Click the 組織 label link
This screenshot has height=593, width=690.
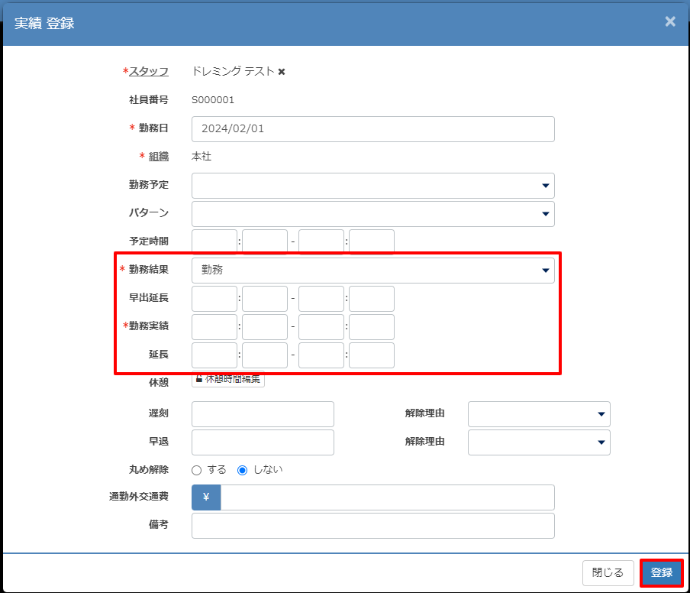pyautogui.click(x=158, y=156)
